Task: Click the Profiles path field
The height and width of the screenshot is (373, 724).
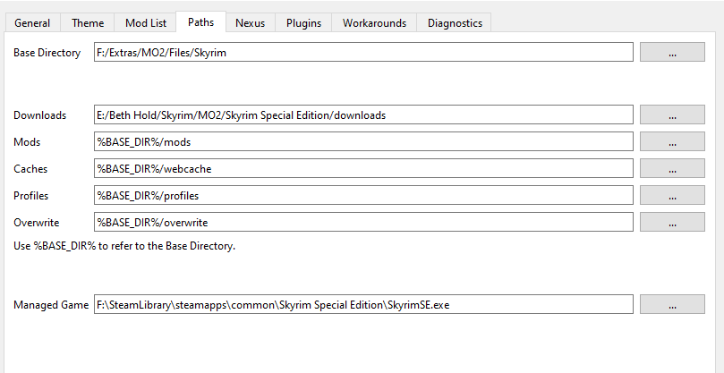Action: (363, 195)
